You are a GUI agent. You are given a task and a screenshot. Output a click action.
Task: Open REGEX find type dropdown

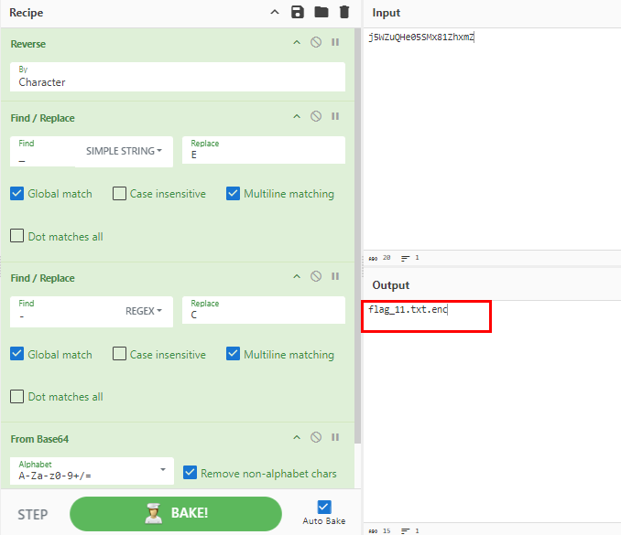click(x=144, y=311)
